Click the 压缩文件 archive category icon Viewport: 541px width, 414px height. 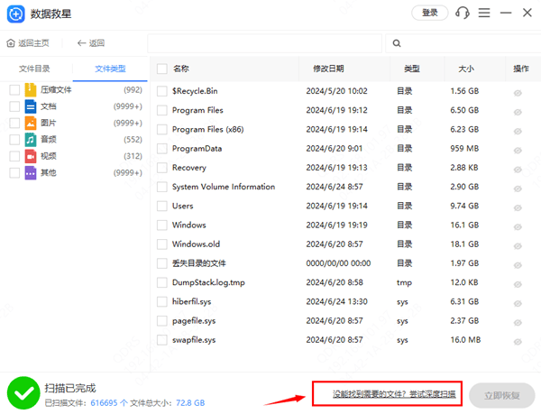[30, 90]
